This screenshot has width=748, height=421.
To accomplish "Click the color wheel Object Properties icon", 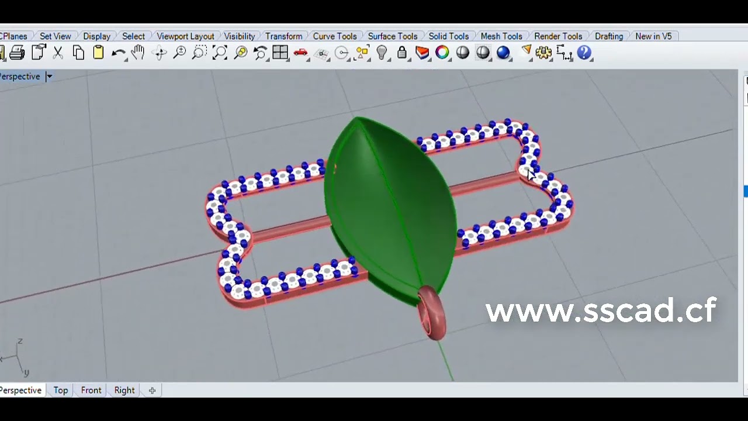I will (442, 53).
